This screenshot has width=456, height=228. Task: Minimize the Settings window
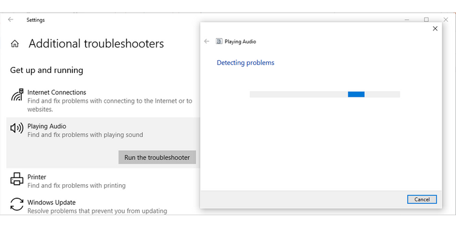coord(407,20)
